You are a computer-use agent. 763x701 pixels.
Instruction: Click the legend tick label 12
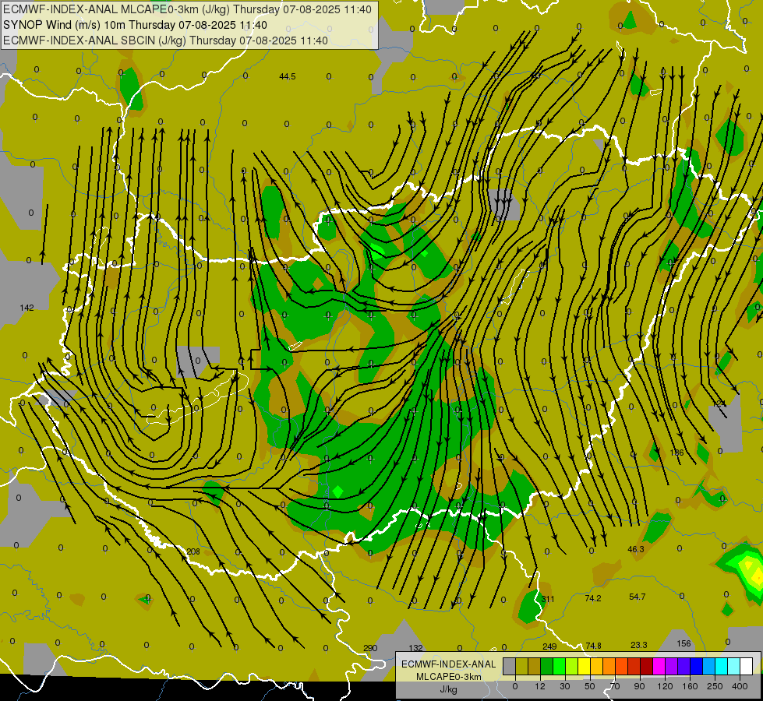coord(540,686)
